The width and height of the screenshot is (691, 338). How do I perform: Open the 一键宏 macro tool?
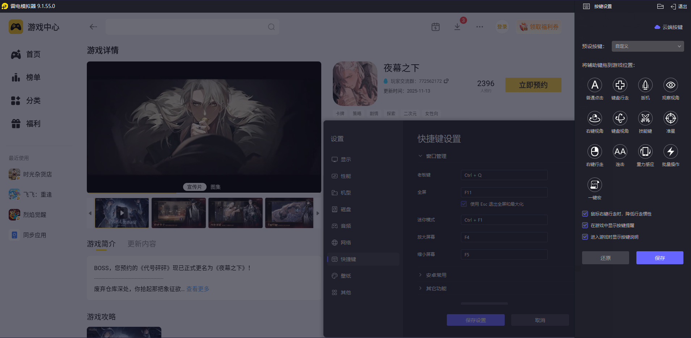click(595, 185)
